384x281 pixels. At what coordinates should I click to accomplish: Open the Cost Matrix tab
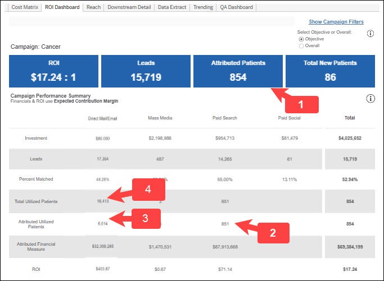[25, 7]
